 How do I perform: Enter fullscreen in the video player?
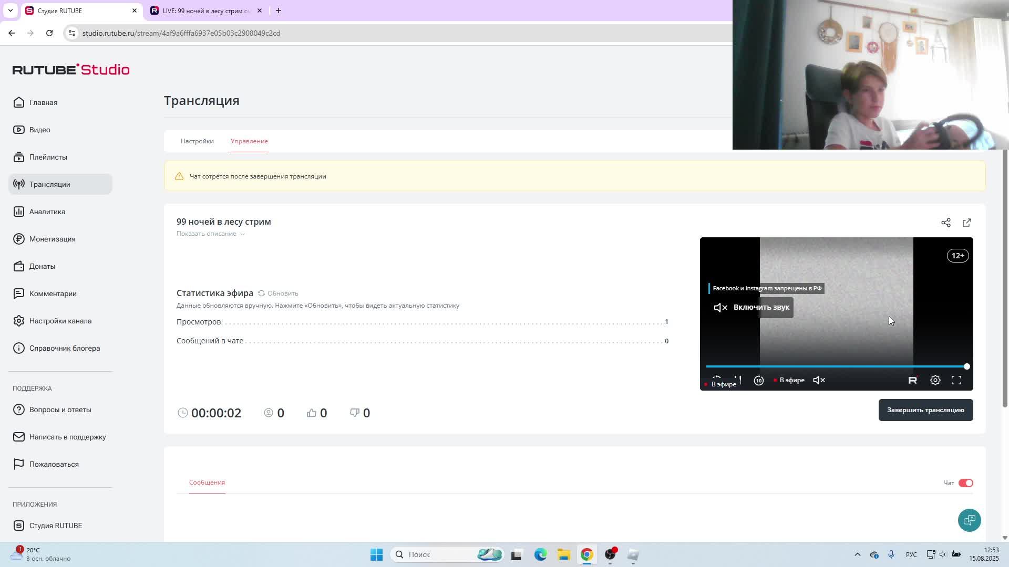(956, 380)
